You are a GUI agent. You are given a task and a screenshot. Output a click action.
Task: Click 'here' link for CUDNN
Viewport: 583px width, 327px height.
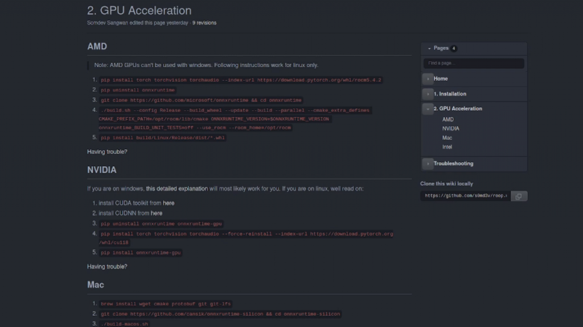pos(157,213)
